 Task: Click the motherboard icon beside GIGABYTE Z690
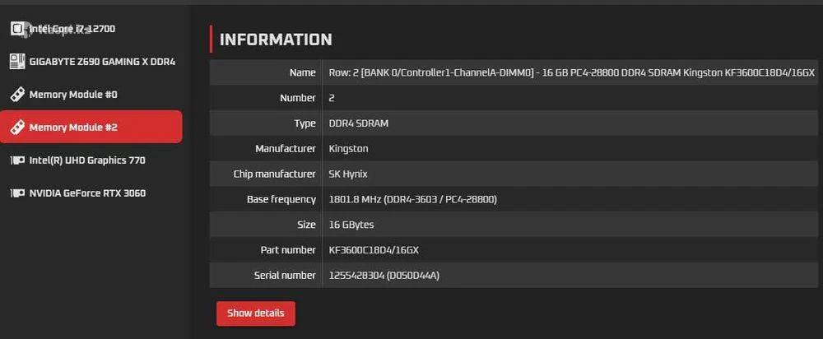pos(16,62)
